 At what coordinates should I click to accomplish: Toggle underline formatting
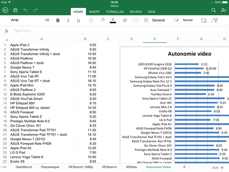click(78, 20)
